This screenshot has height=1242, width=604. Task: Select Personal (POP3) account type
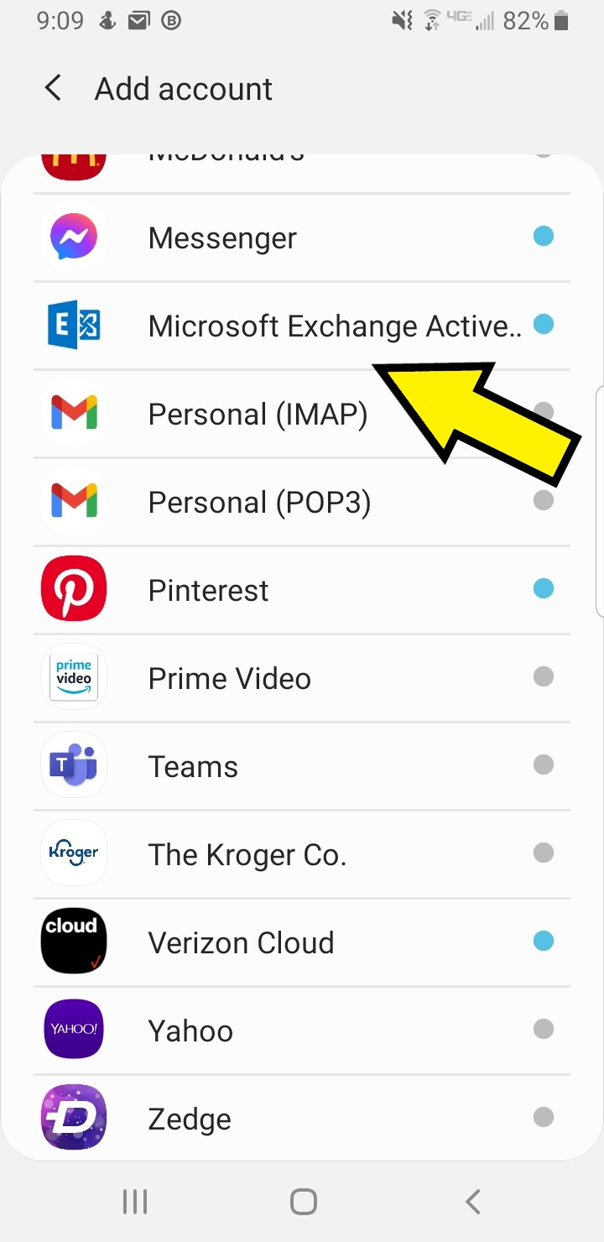pos(302,502)
